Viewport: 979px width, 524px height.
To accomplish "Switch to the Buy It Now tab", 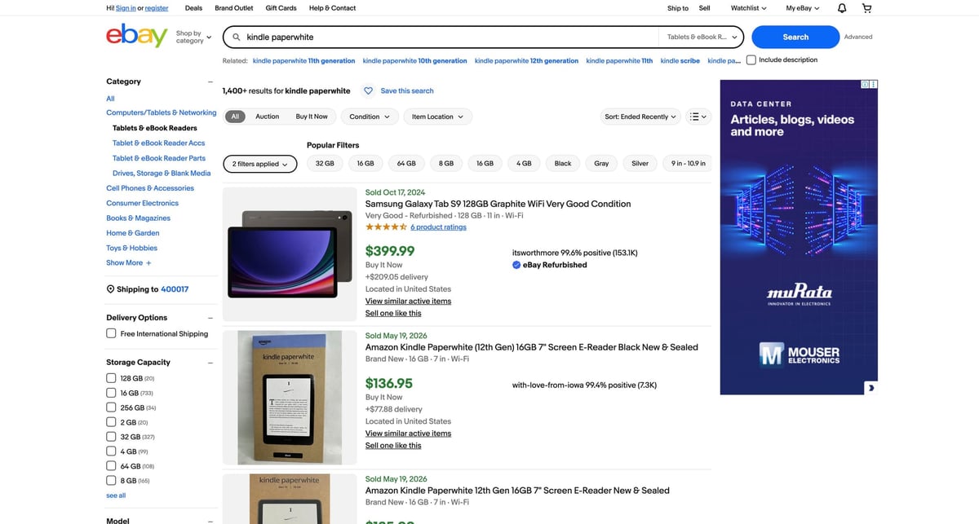I will click(312, 117).
